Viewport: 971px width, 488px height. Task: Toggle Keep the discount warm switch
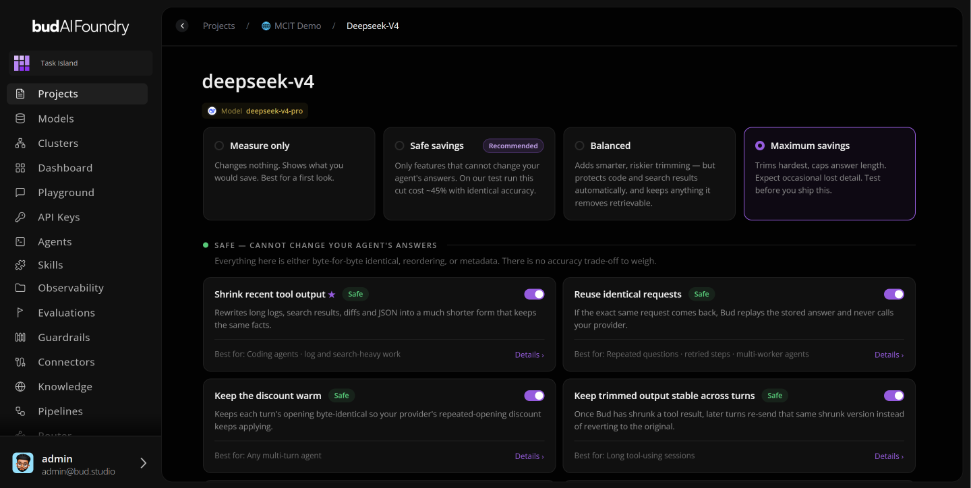(534, 396)
